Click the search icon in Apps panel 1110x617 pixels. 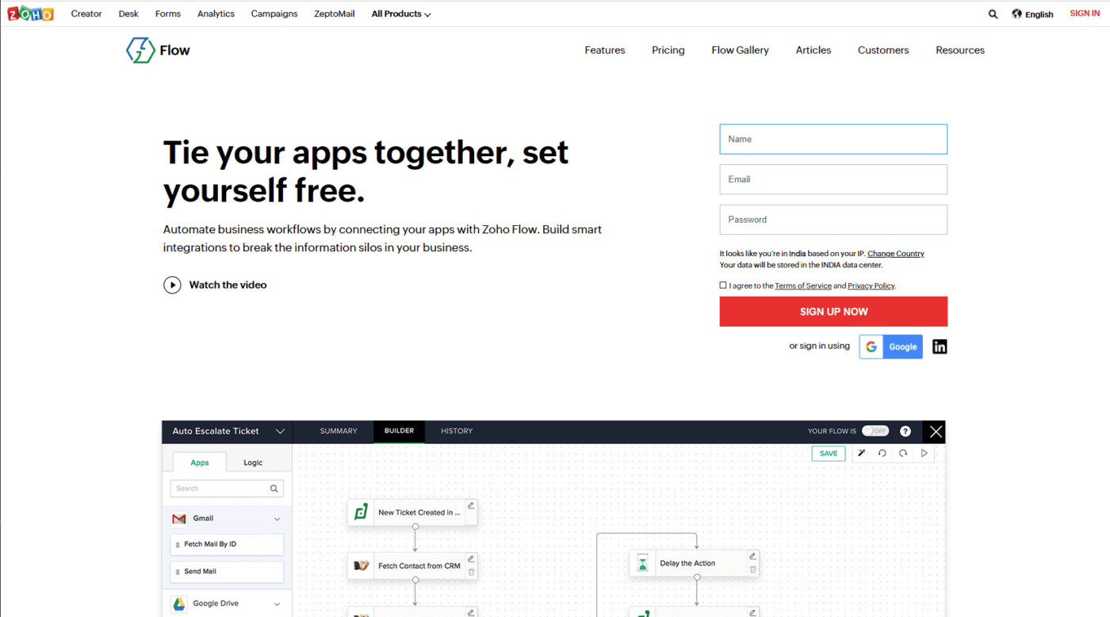pos(274,489)
